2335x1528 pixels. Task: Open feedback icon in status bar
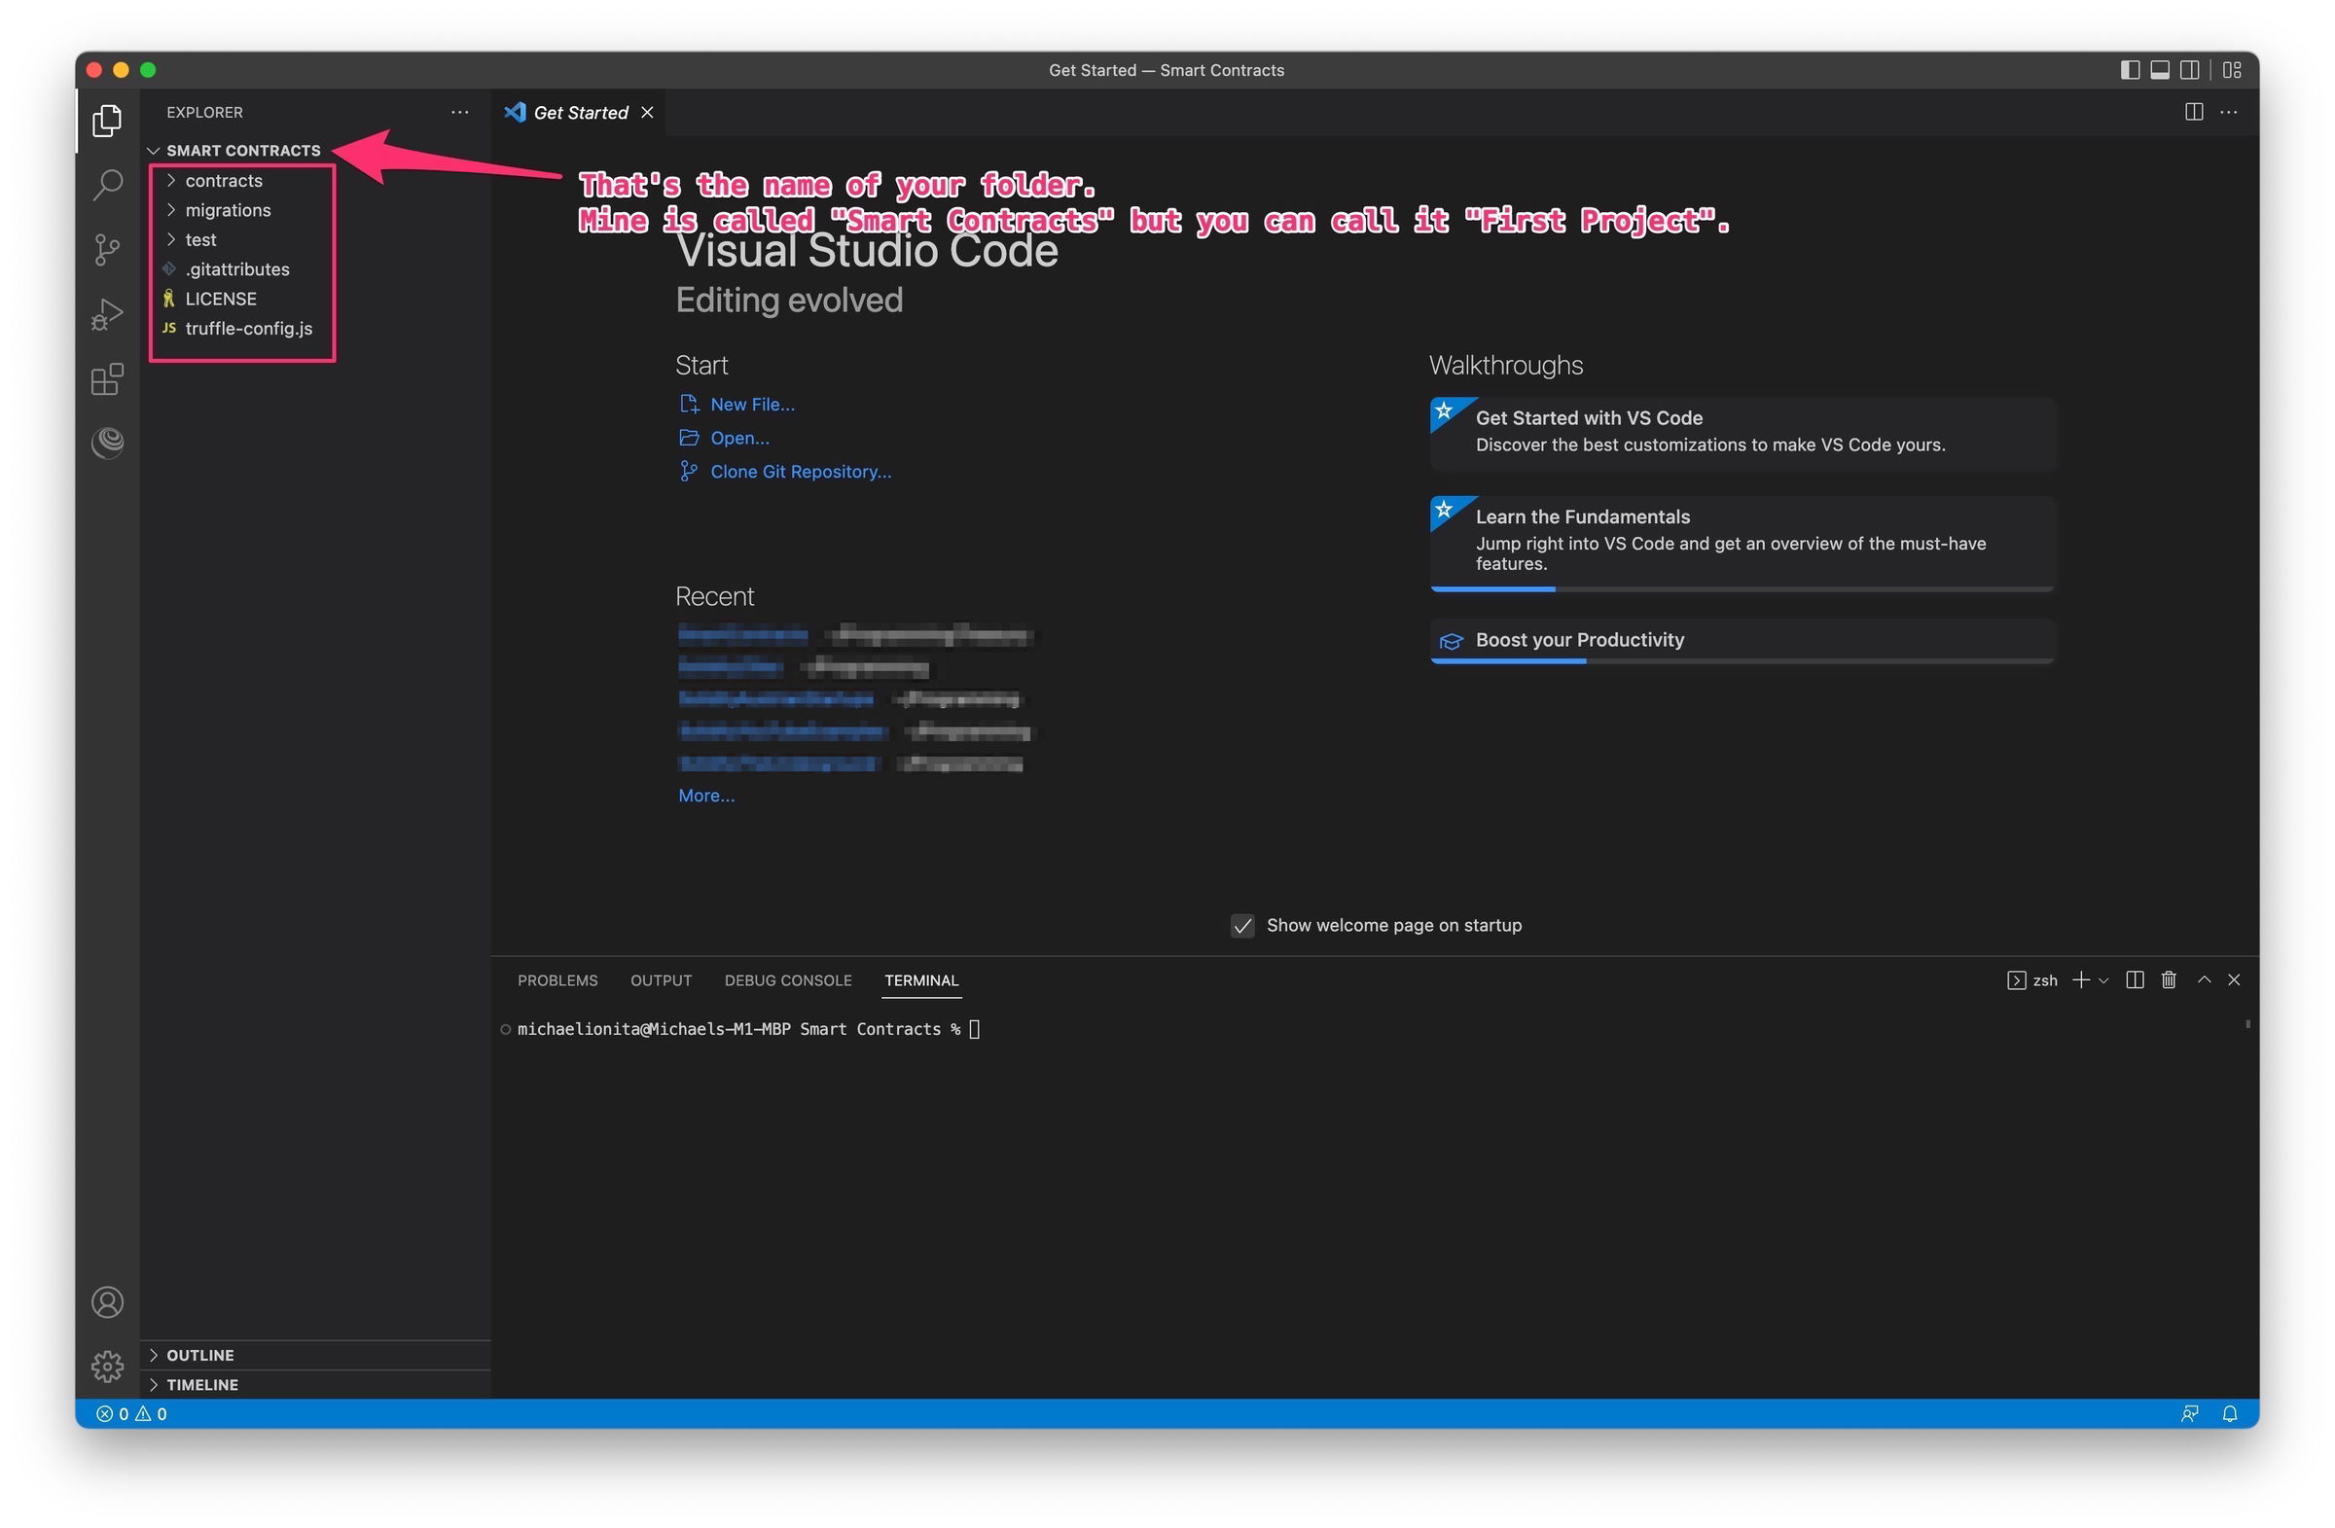(2190, 1414)
